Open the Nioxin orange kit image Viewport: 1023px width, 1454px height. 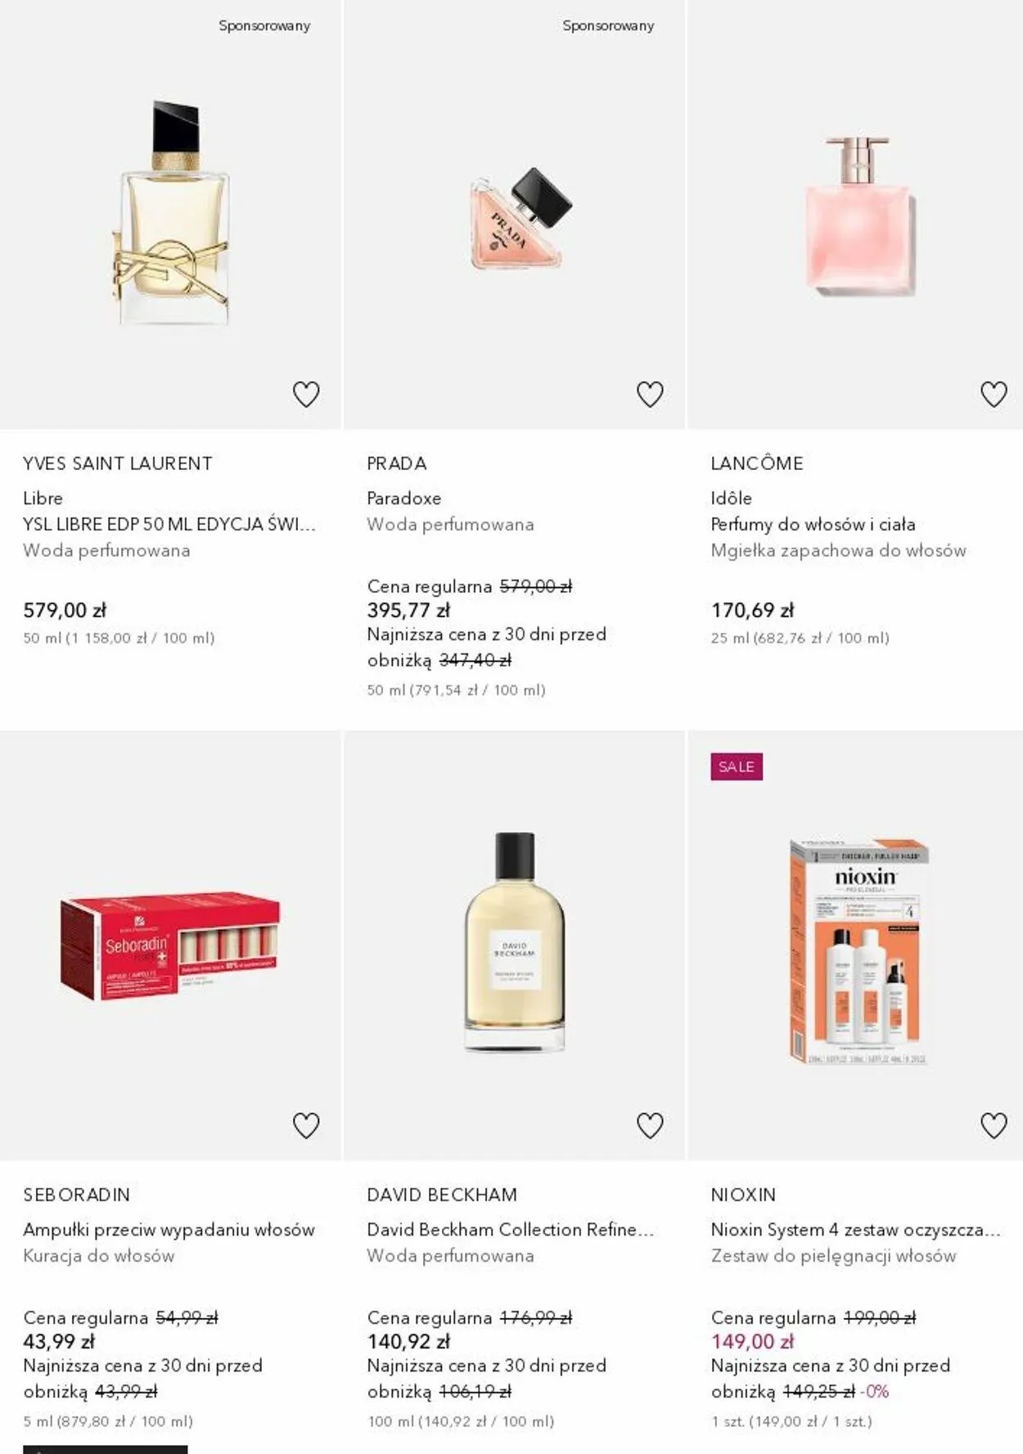859,951
